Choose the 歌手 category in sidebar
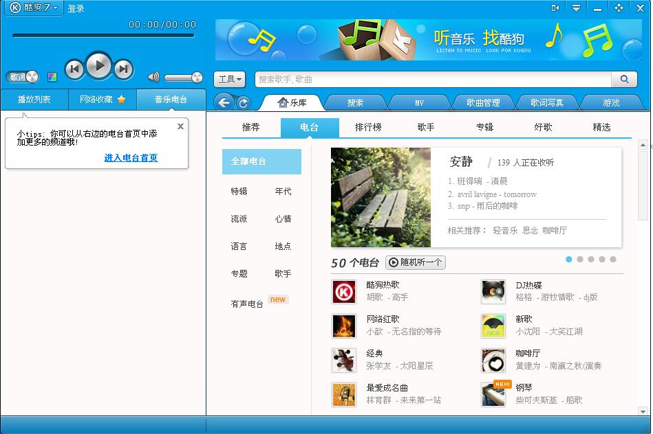Image resolution: width=653 pixels, height=434 pixels. pos(283,273)
